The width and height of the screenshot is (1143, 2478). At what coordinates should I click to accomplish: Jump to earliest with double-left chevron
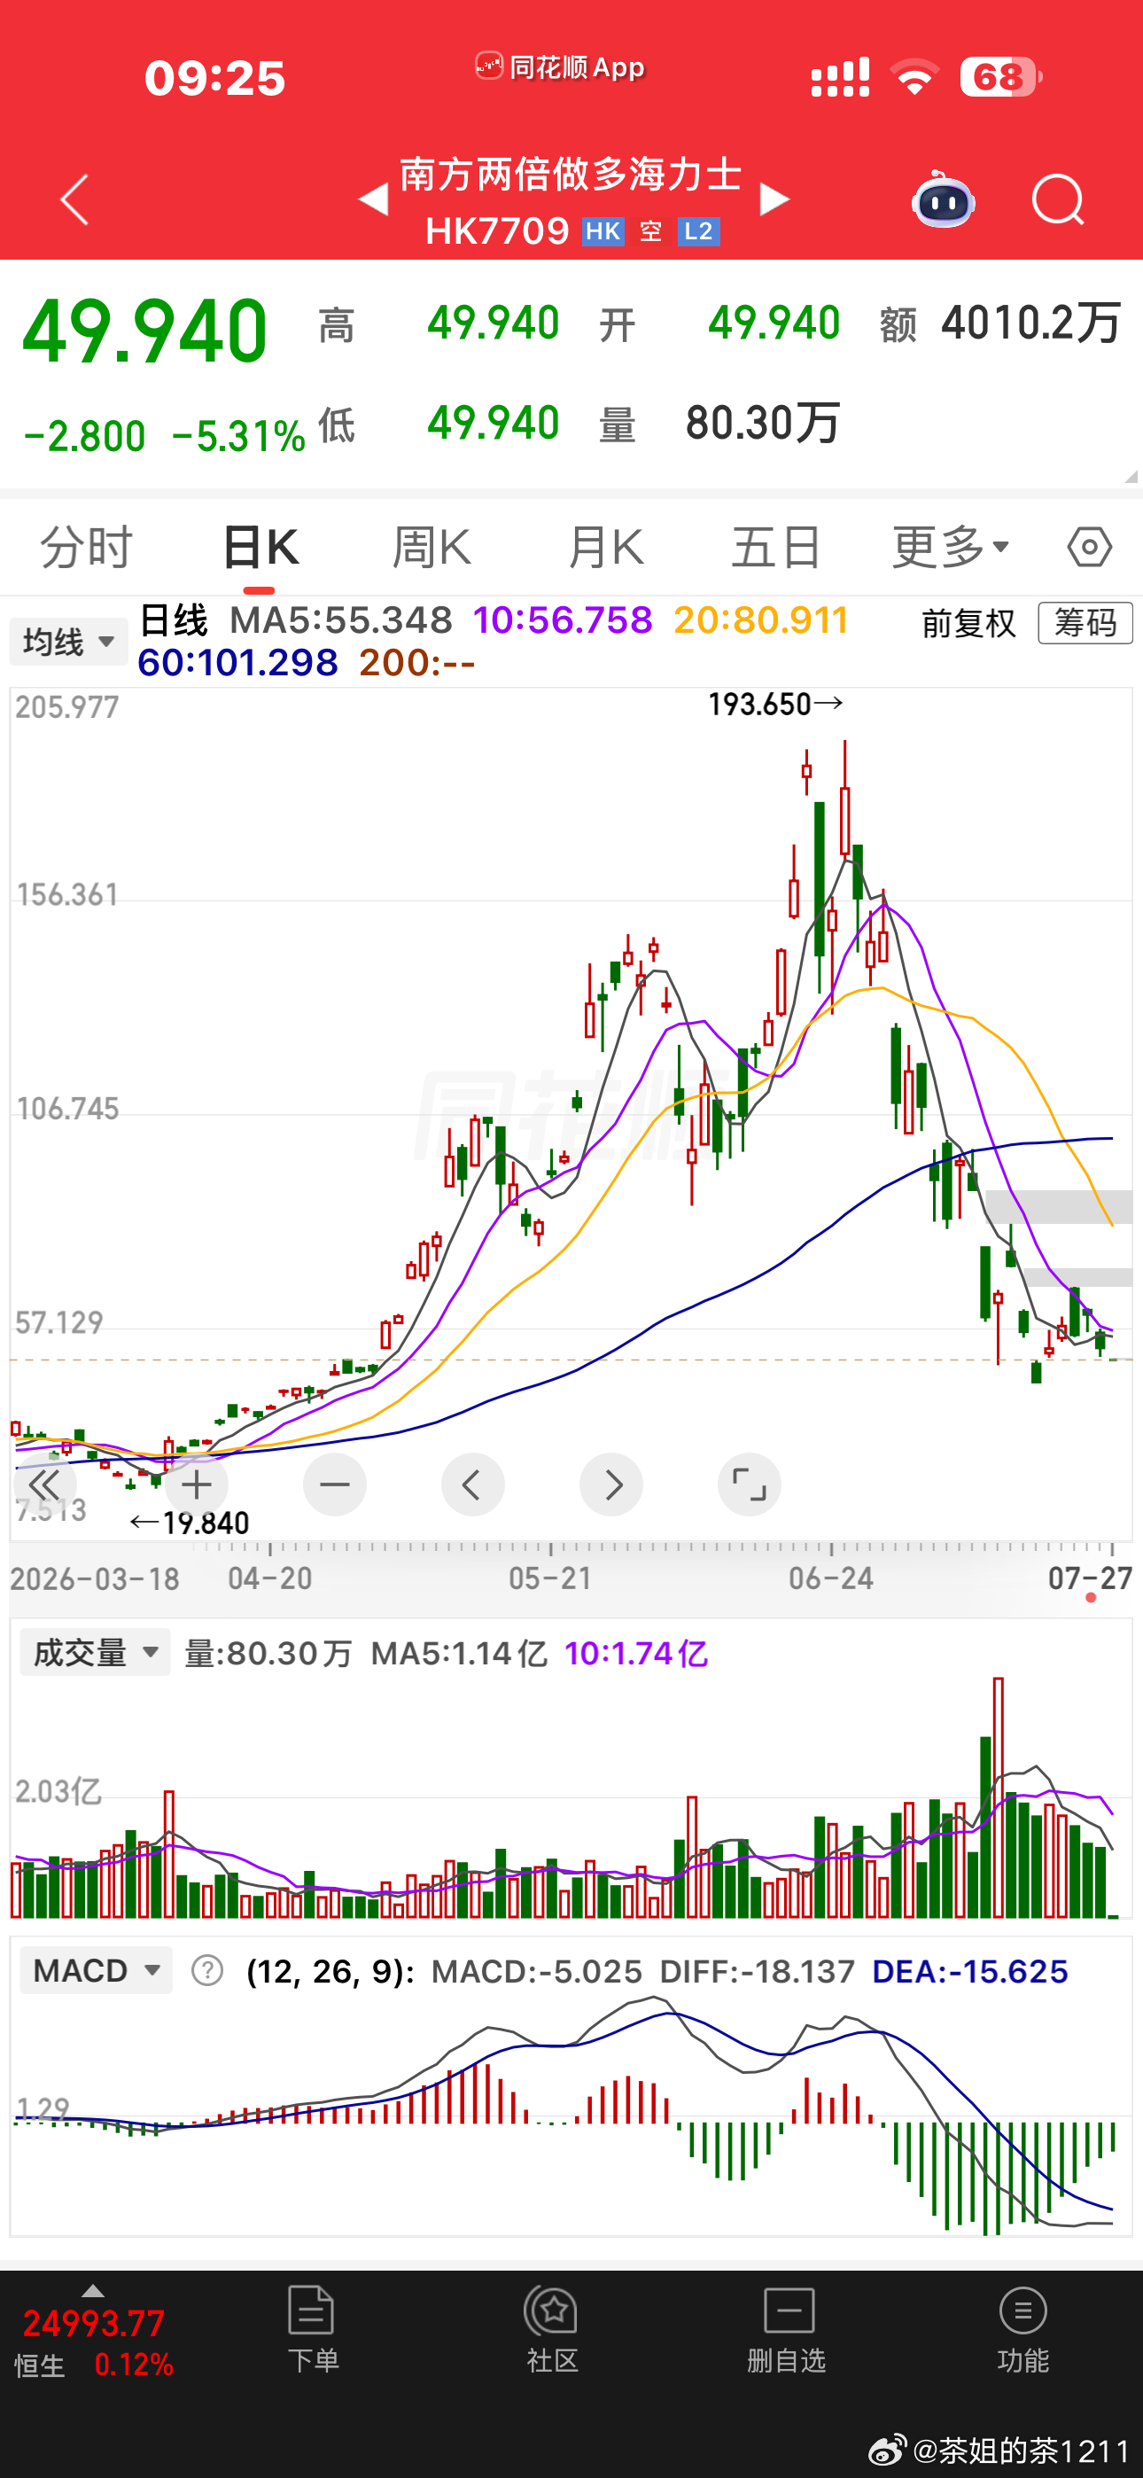click(x=44, y=1484)
